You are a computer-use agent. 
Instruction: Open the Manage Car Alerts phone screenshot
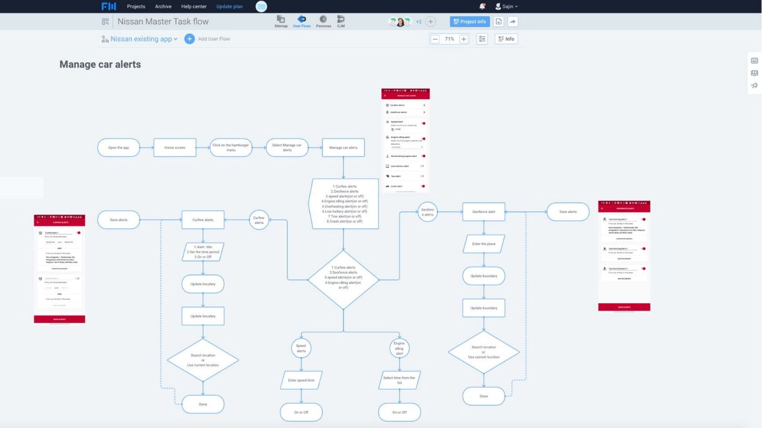tap(406, 140)
